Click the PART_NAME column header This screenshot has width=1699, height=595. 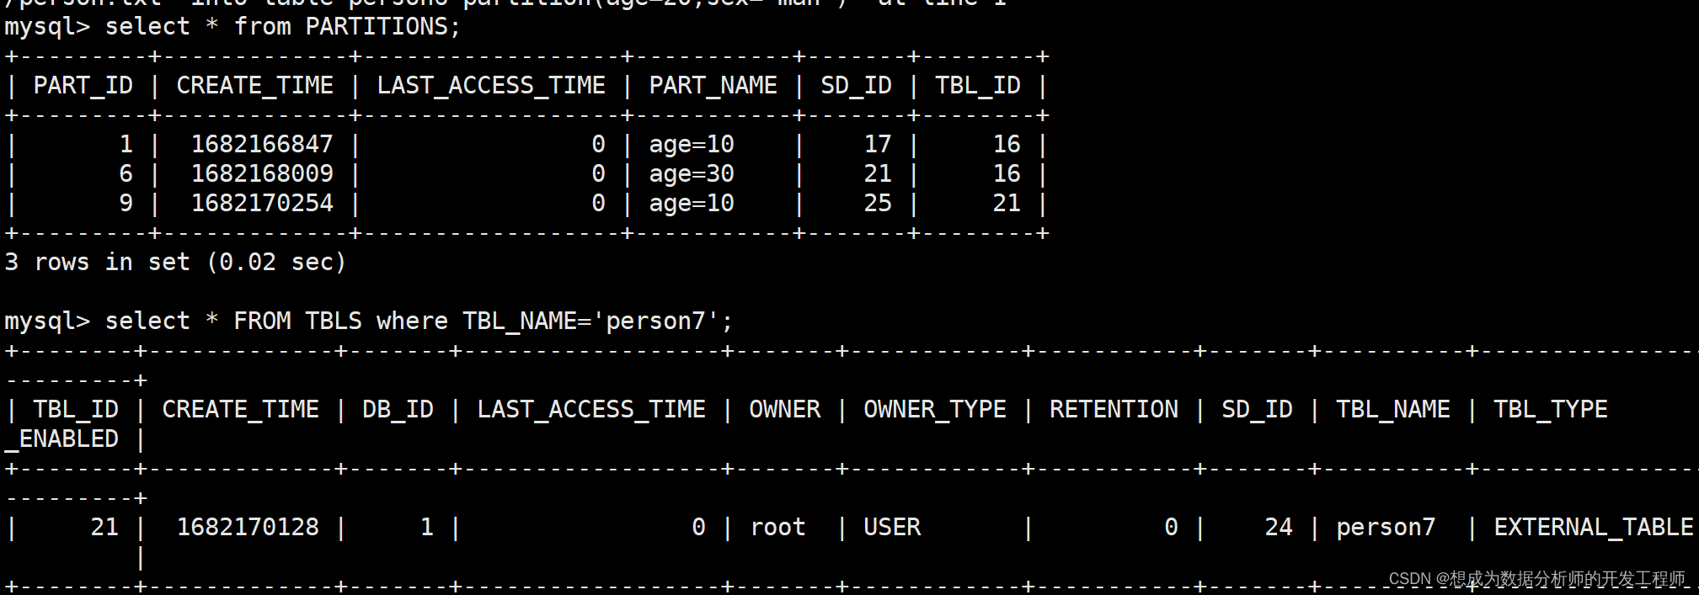click(x=713, y=86)
